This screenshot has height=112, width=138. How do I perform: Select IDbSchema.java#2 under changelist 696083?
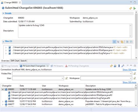point(62,92)
